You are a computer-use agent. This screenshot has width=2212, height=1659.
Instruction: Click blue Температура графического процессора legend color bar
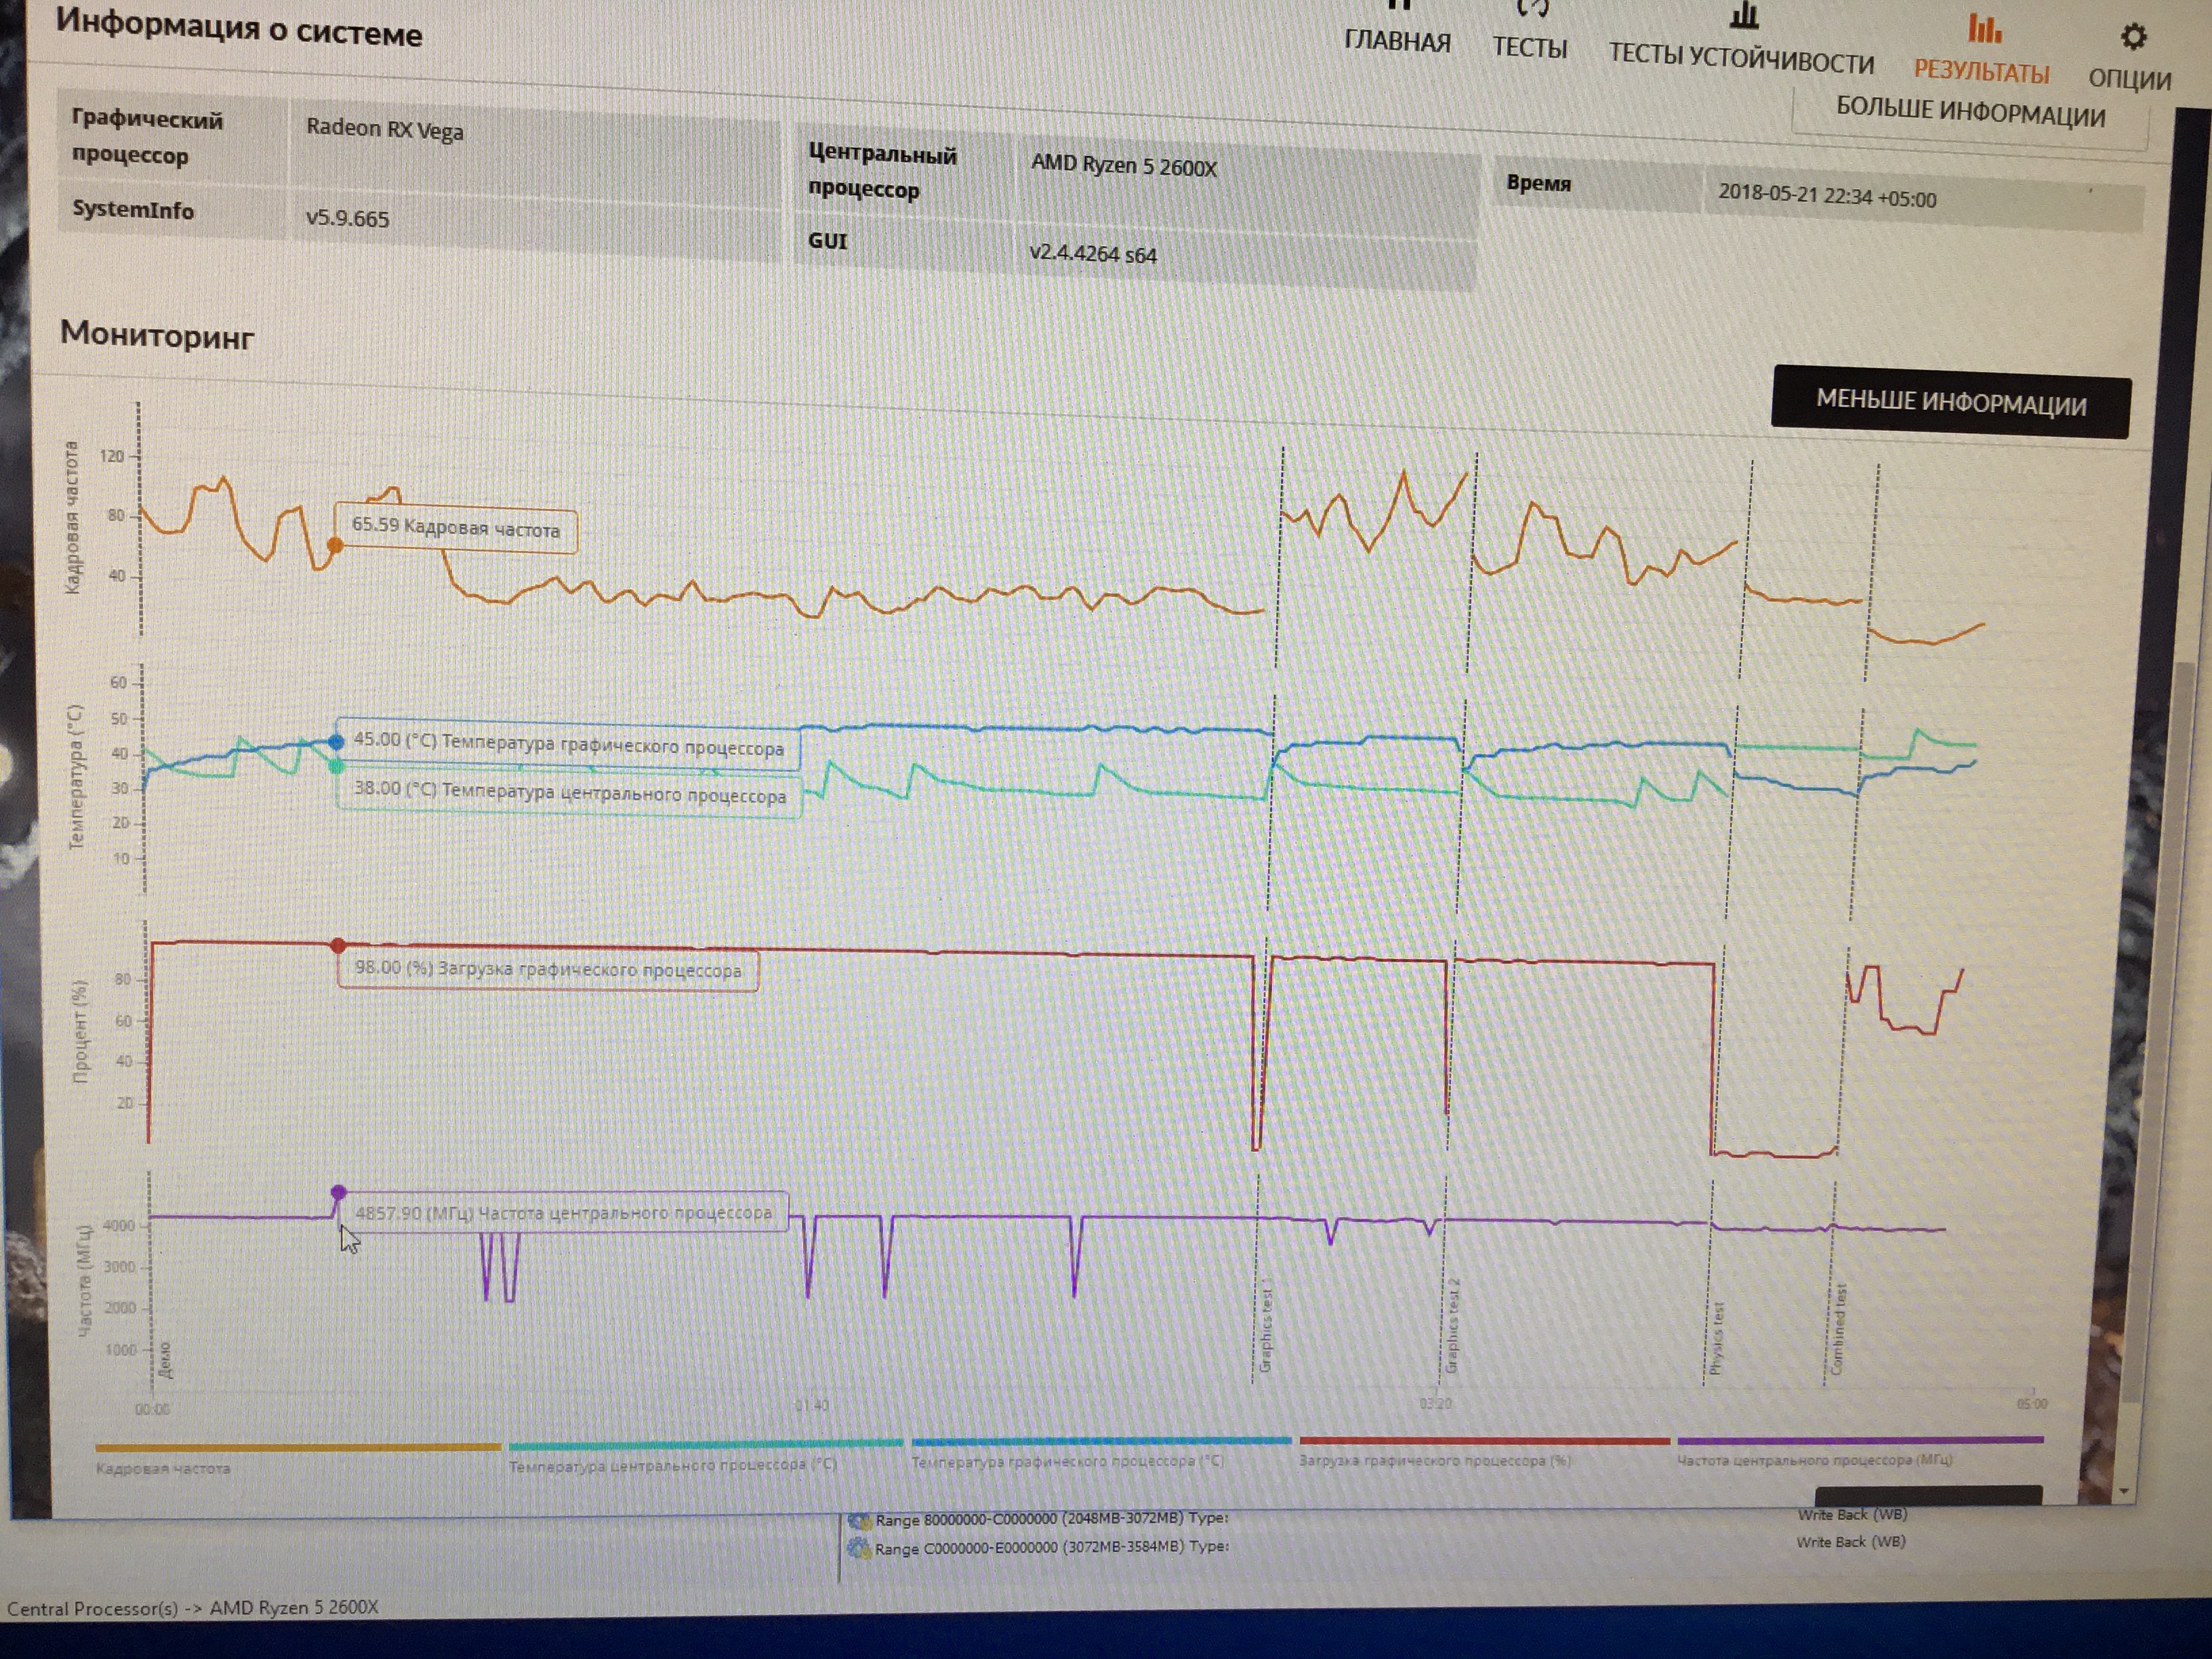point(1101,1441)
